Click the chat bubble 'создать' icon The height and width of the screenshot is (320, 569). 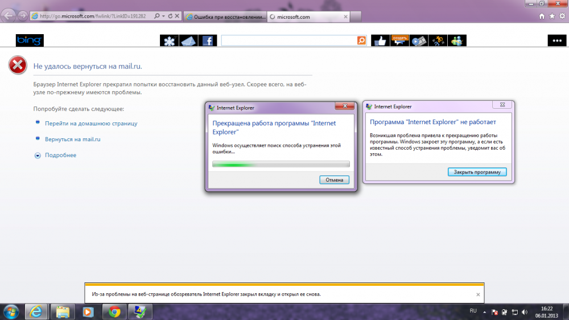(x=399, y=40)
